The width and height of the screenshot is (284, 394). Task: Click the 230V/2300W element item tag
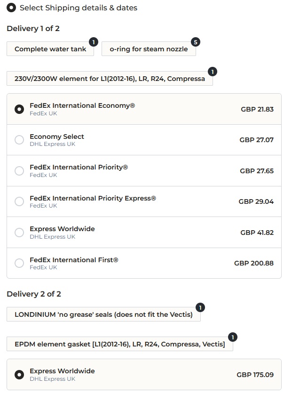coord(110,79)
